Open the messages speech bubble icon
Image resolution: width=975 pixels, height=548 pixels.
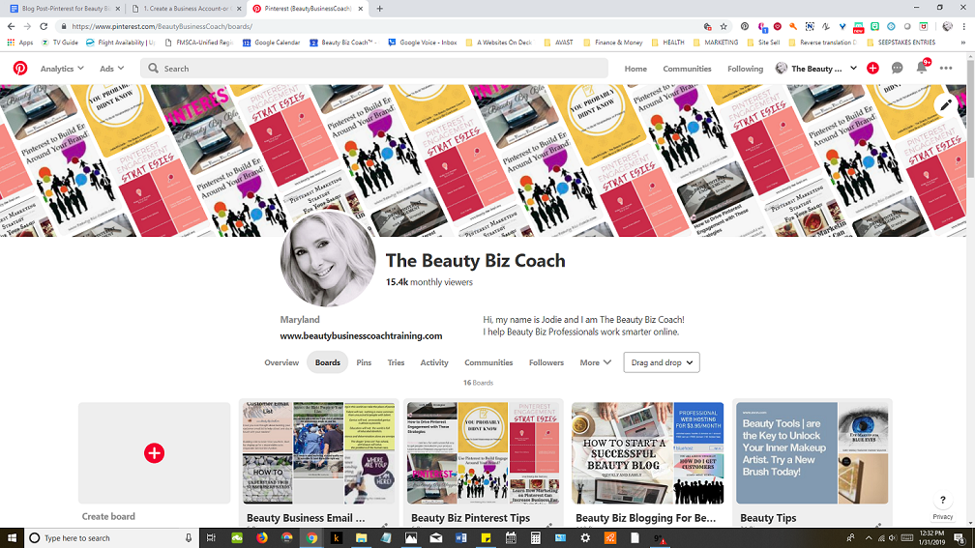pos(898,69)
